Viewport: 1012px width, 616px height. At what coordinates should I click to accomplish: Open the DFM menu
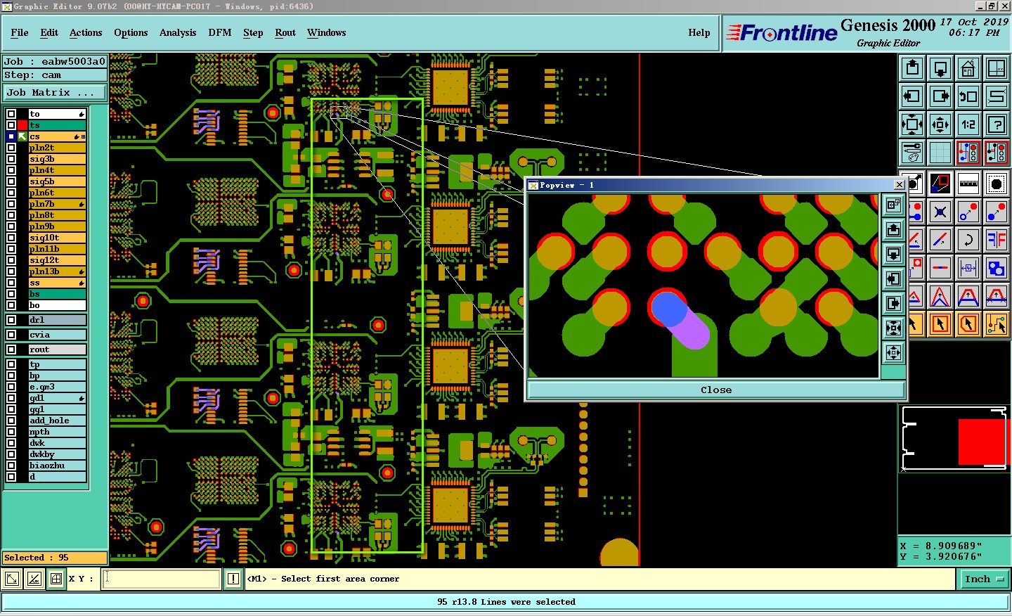tap(220, 33)
